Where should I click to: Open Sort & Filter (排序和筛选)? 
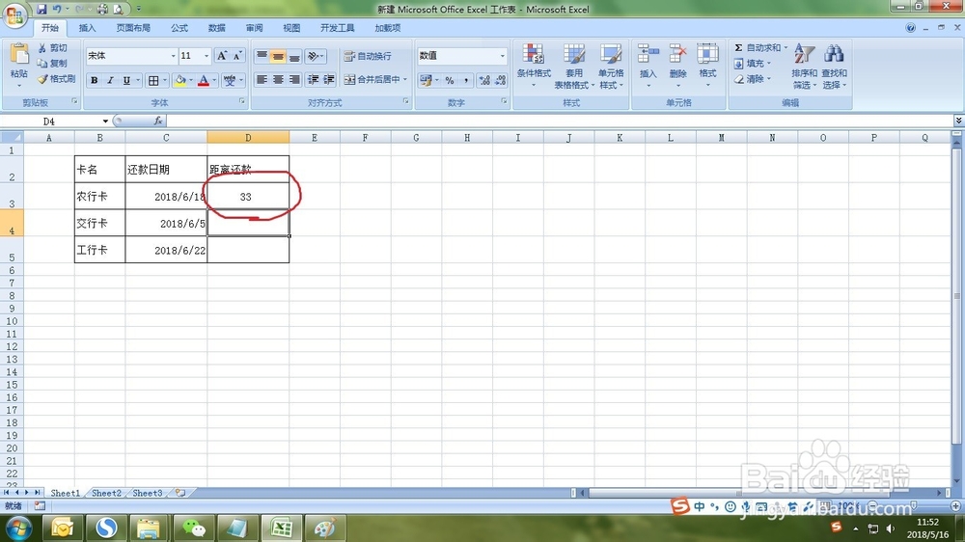(x=805, y=66)
